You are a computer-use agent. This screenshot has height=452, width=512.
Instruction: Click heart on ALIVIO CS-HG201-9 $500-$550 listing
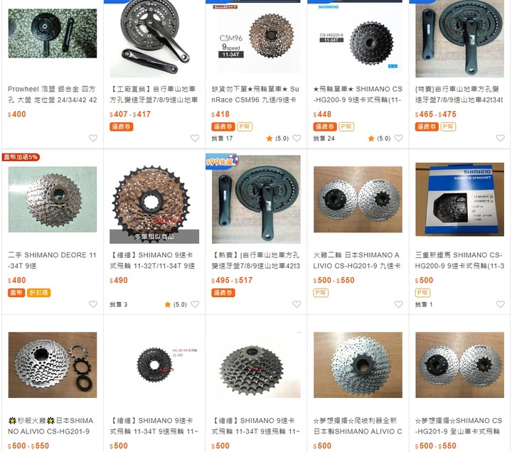tap(399, 304)
